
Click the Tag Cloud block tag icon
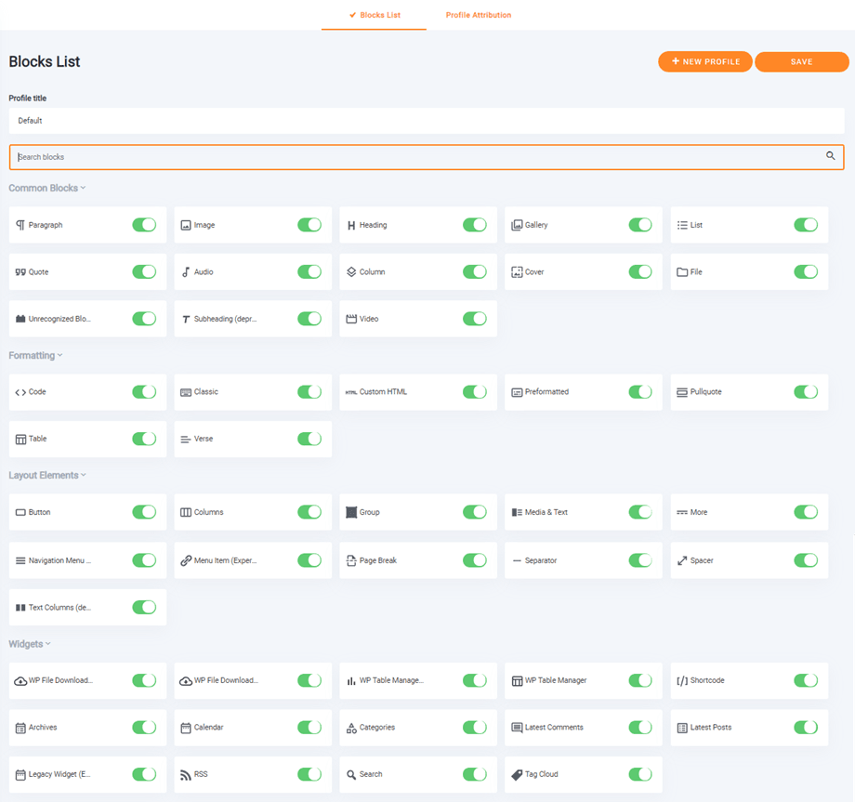[517, 775]
